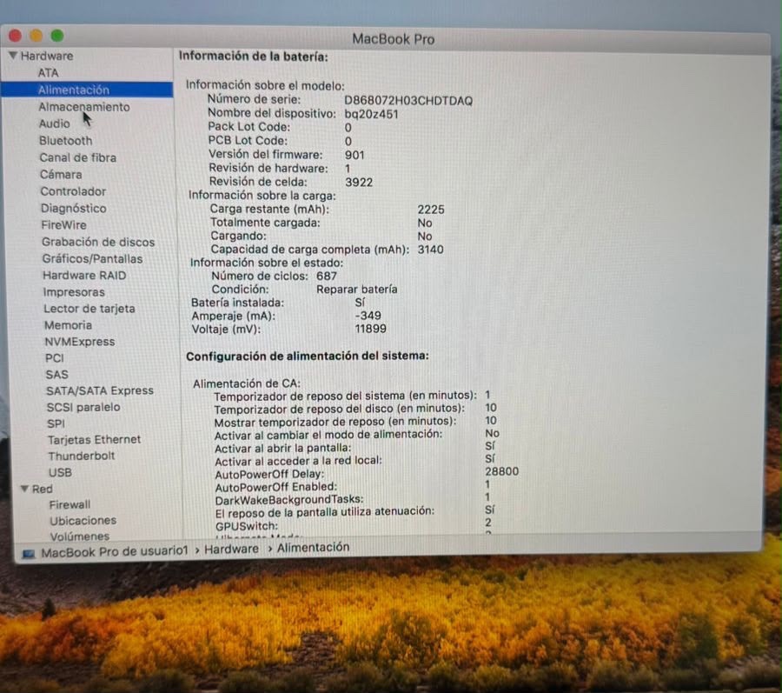The image size is (782, 693).
Task: Select ATA in the sidebar
Action: pos(49,73)
